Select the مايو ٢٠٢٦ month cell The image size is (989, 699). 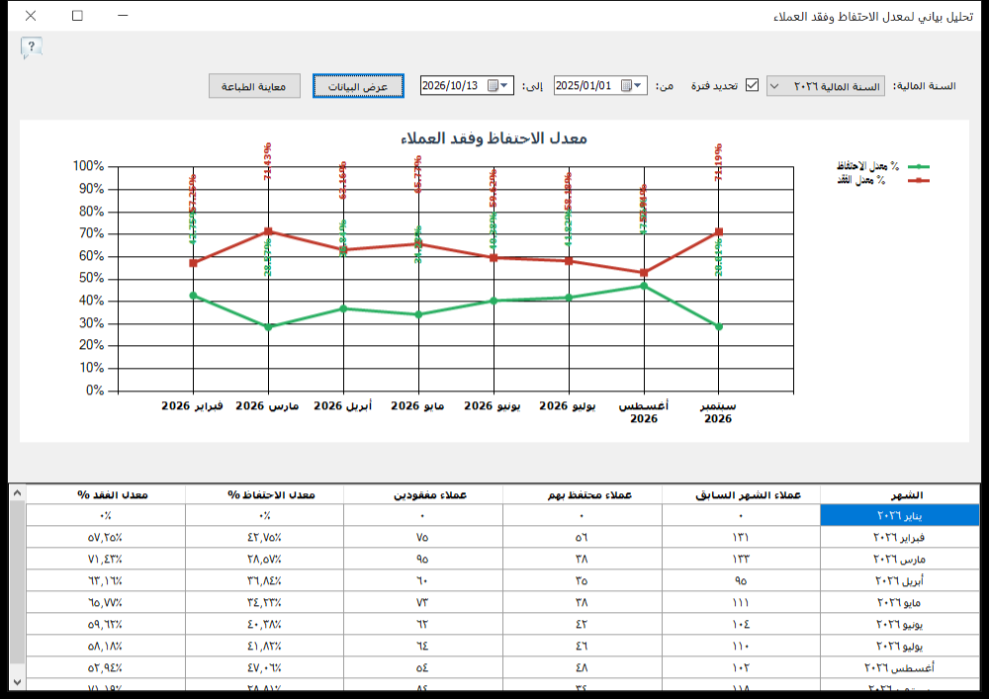(x=899, y=602)
